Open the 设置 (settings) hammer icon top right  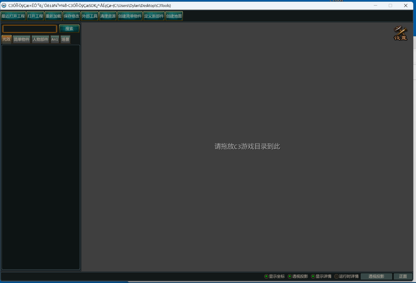coord(399,33)
